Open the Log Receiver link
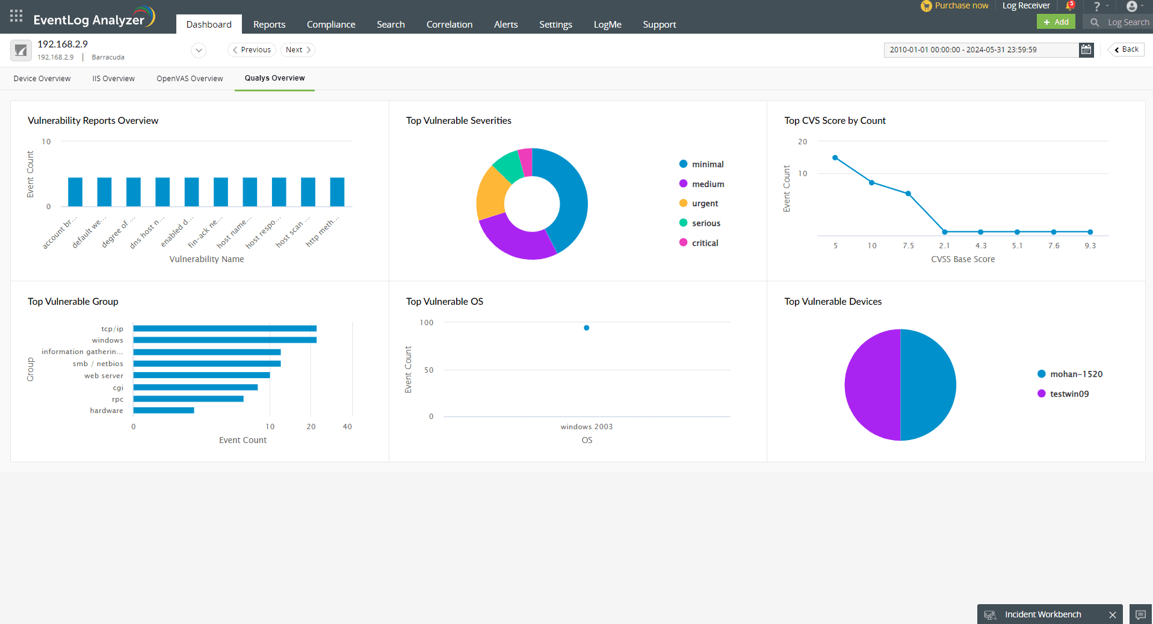This screenshot has height=624, width=1153. tap(1026, 5)
